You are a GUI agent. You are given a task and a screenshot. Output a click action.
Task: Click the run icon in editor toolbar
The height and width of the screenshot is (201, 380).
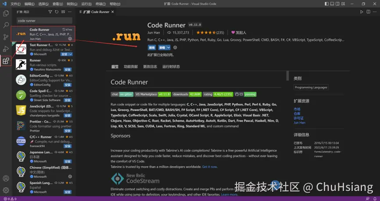(362, 12)
